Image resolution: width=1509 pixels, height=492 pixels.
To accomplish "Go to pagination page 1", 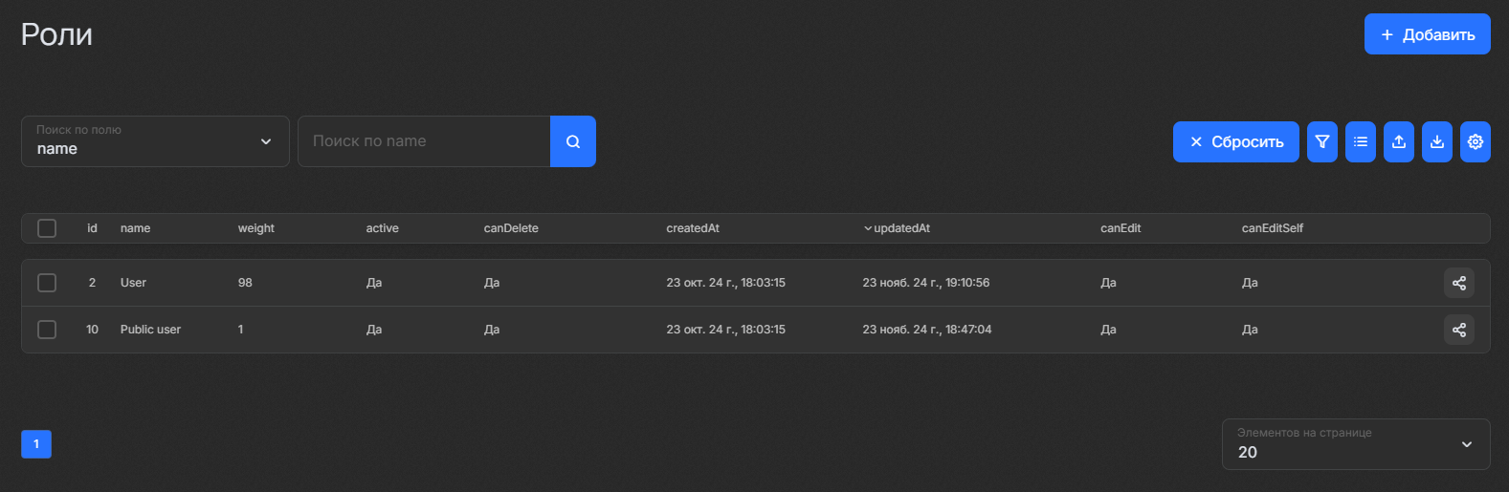I will [36, 444].
